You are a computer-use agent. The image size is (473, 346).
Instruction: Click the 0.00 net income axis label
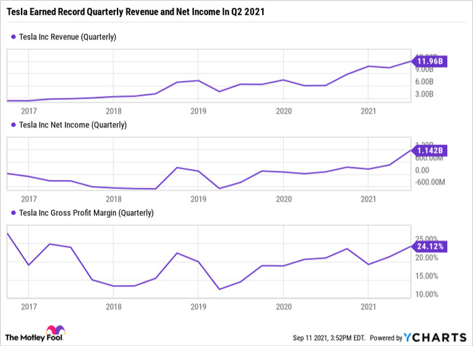[422, 170]
